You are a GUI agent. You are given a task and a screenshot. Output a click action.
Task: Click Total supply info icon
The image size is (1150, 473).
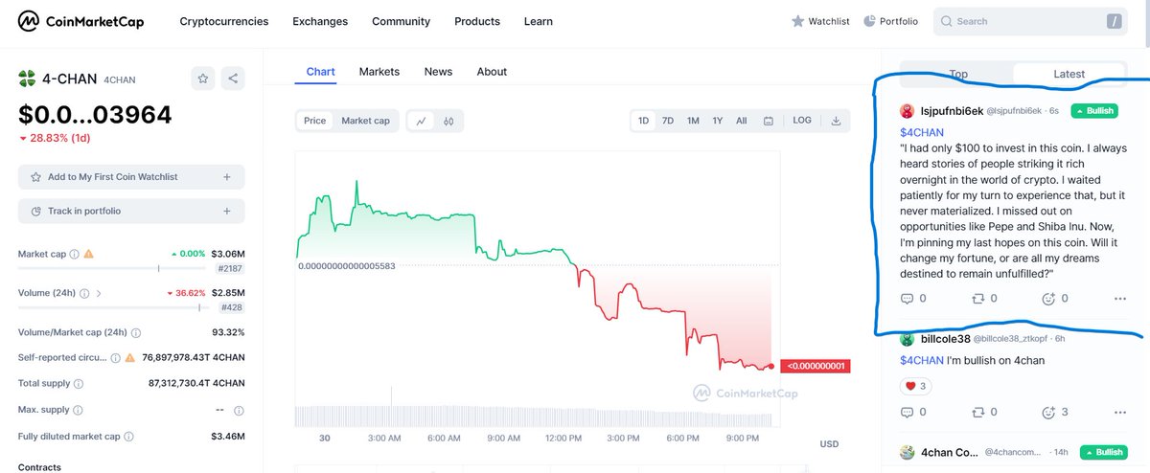tap(79, 384)
